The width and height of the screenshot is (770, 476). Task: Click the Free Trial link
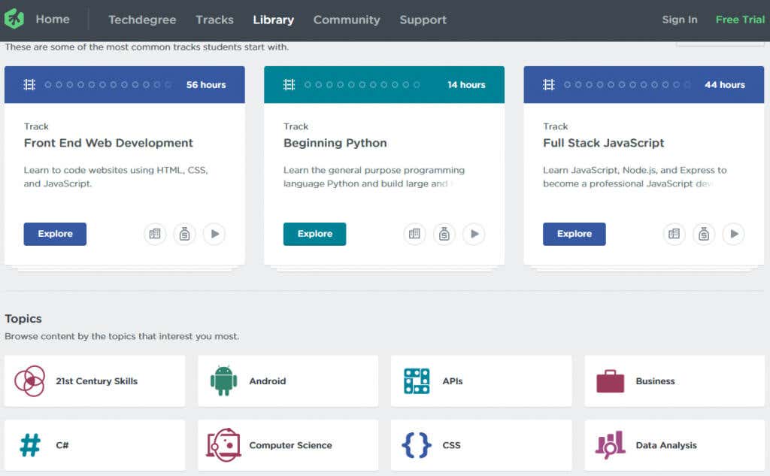coord(739,20)
